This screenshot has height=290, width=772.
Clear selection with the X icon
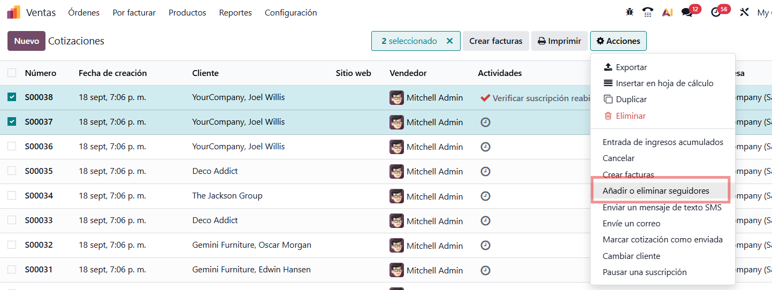pyautogui.click(x=449, y=41)
